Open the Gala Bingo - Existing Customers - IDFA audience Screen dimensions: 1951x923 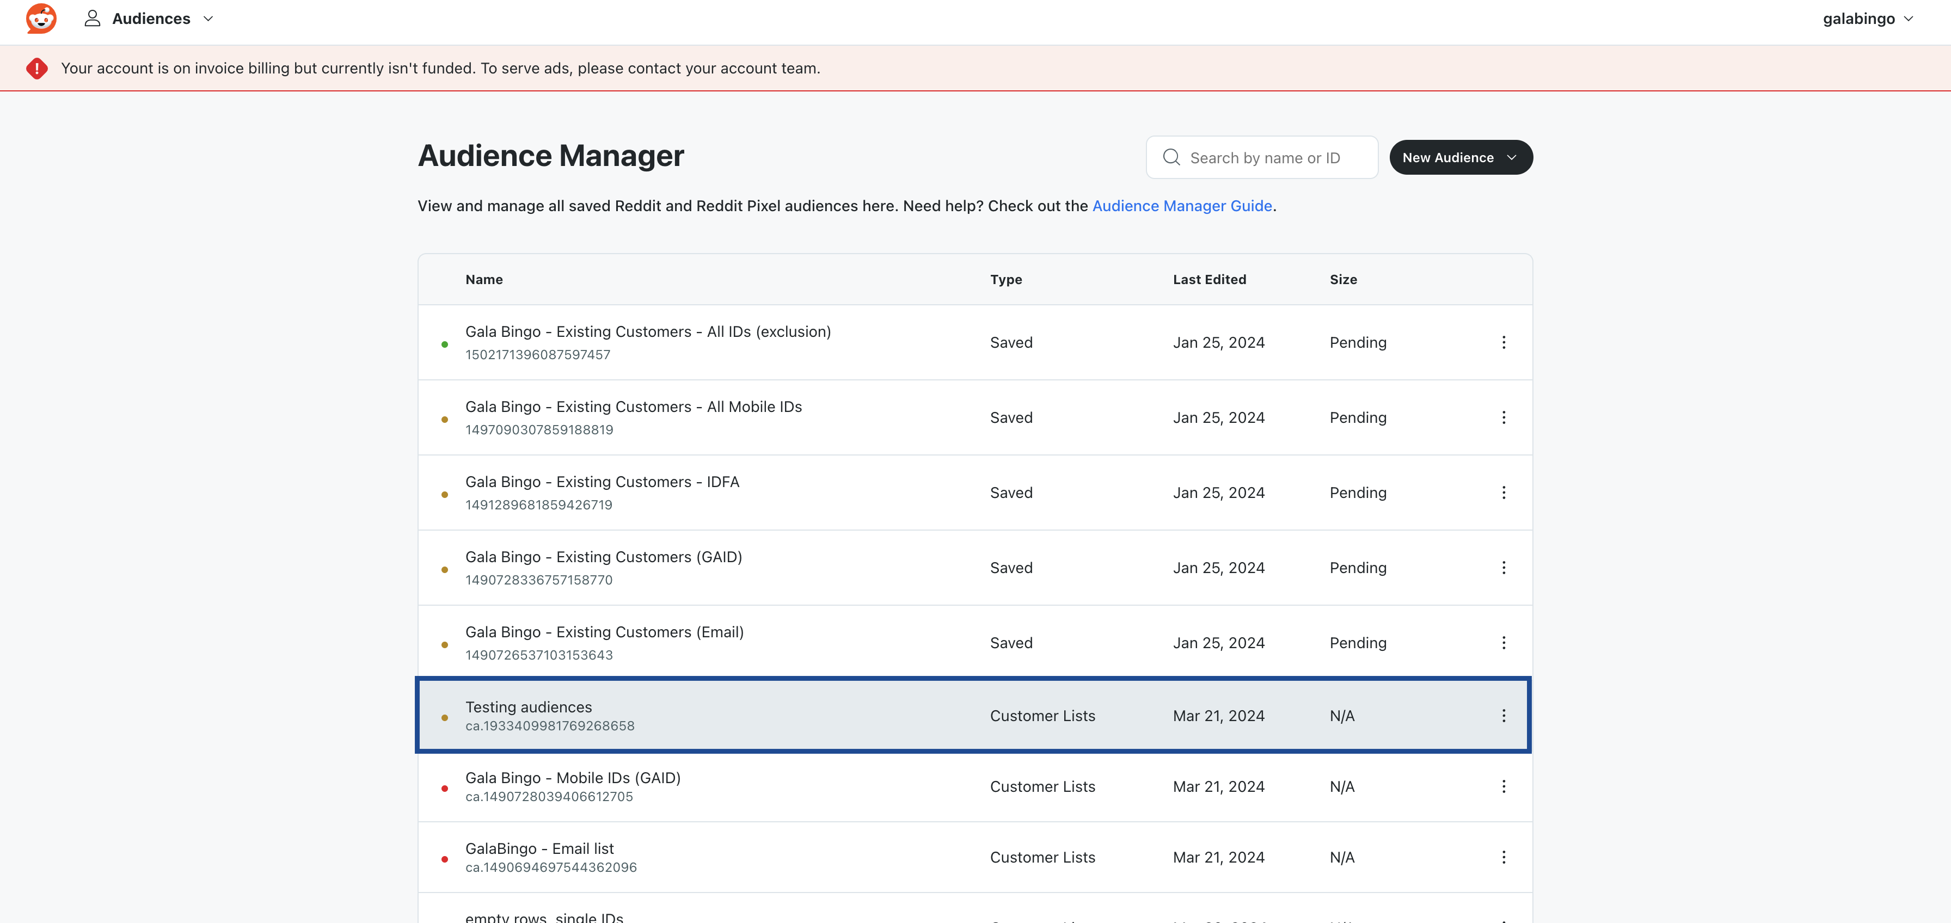[x=602, y=482]
